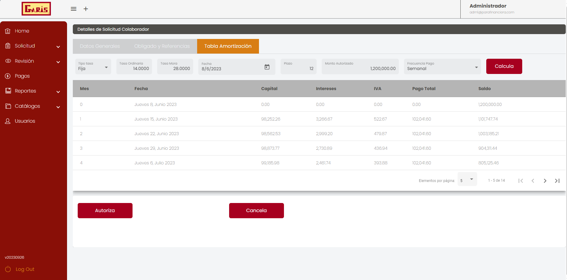
Task: Open Home from the sidebar
Action: [x=22, y=31]
